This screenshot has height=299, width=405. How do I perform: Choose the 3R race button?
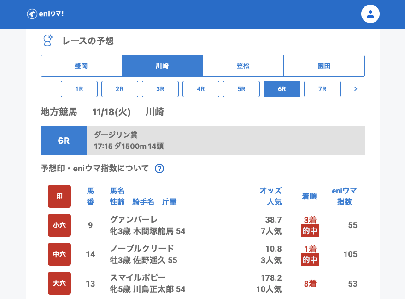tap(160, 89)
